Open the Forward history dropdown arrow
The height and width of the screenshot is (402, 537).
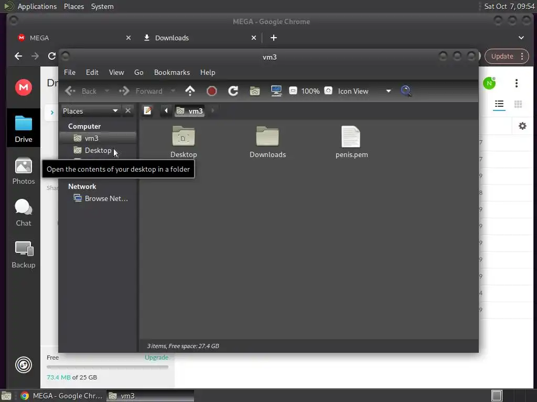[x=173, y=91]
